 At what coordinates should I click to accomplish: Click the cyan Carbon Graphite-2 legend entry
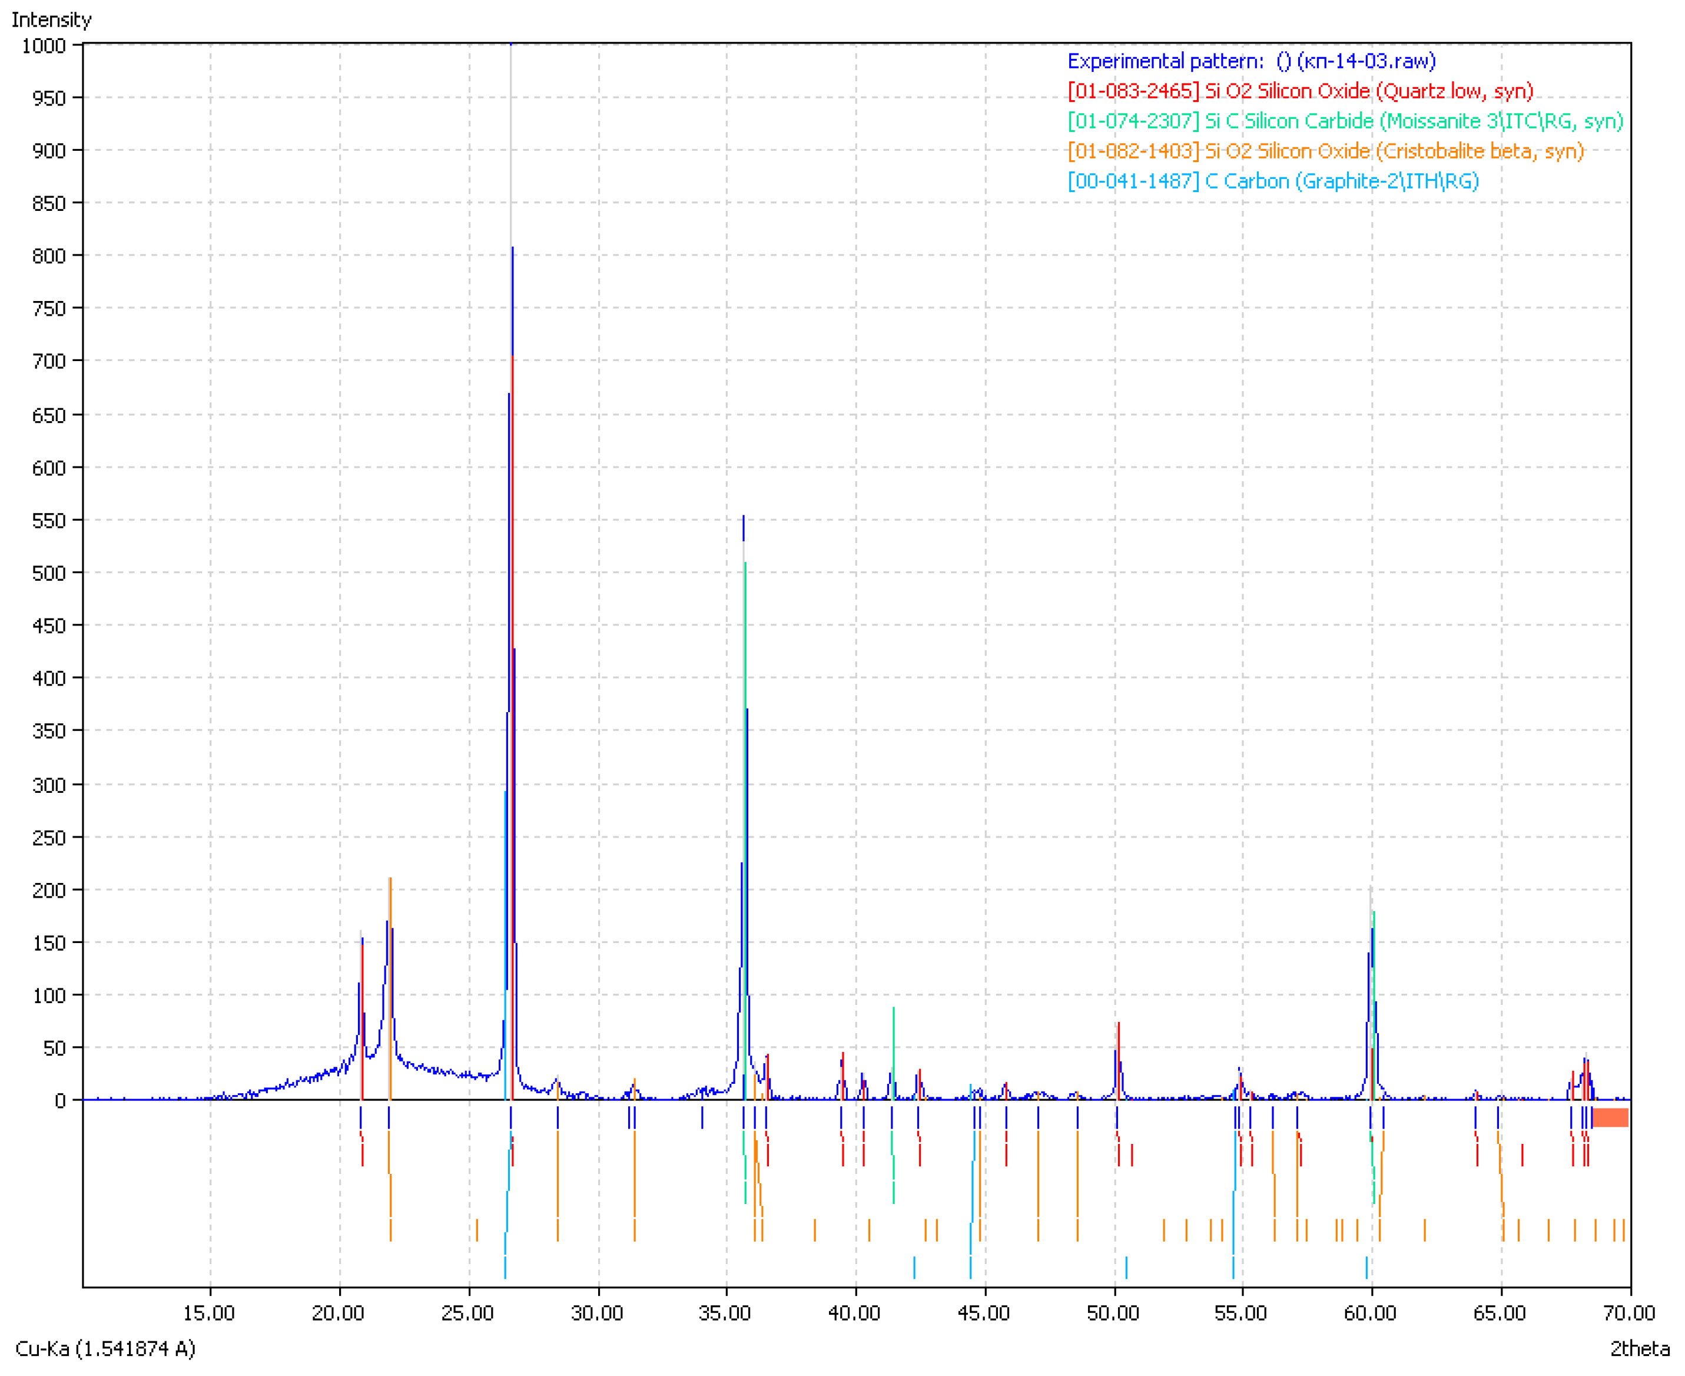(x=1273, y=181)
